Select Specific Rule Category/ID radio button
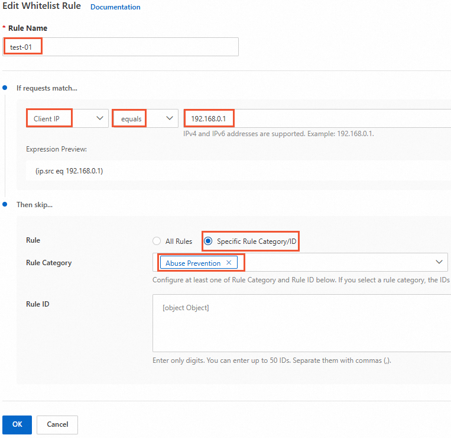451x438 pixels. (208, 241)
